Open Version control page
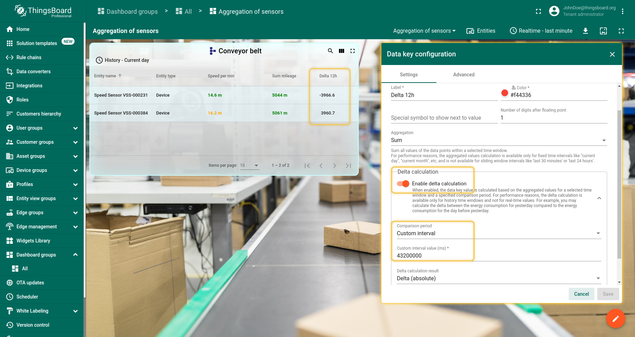 pyautogui.click(x=42, y=325)
